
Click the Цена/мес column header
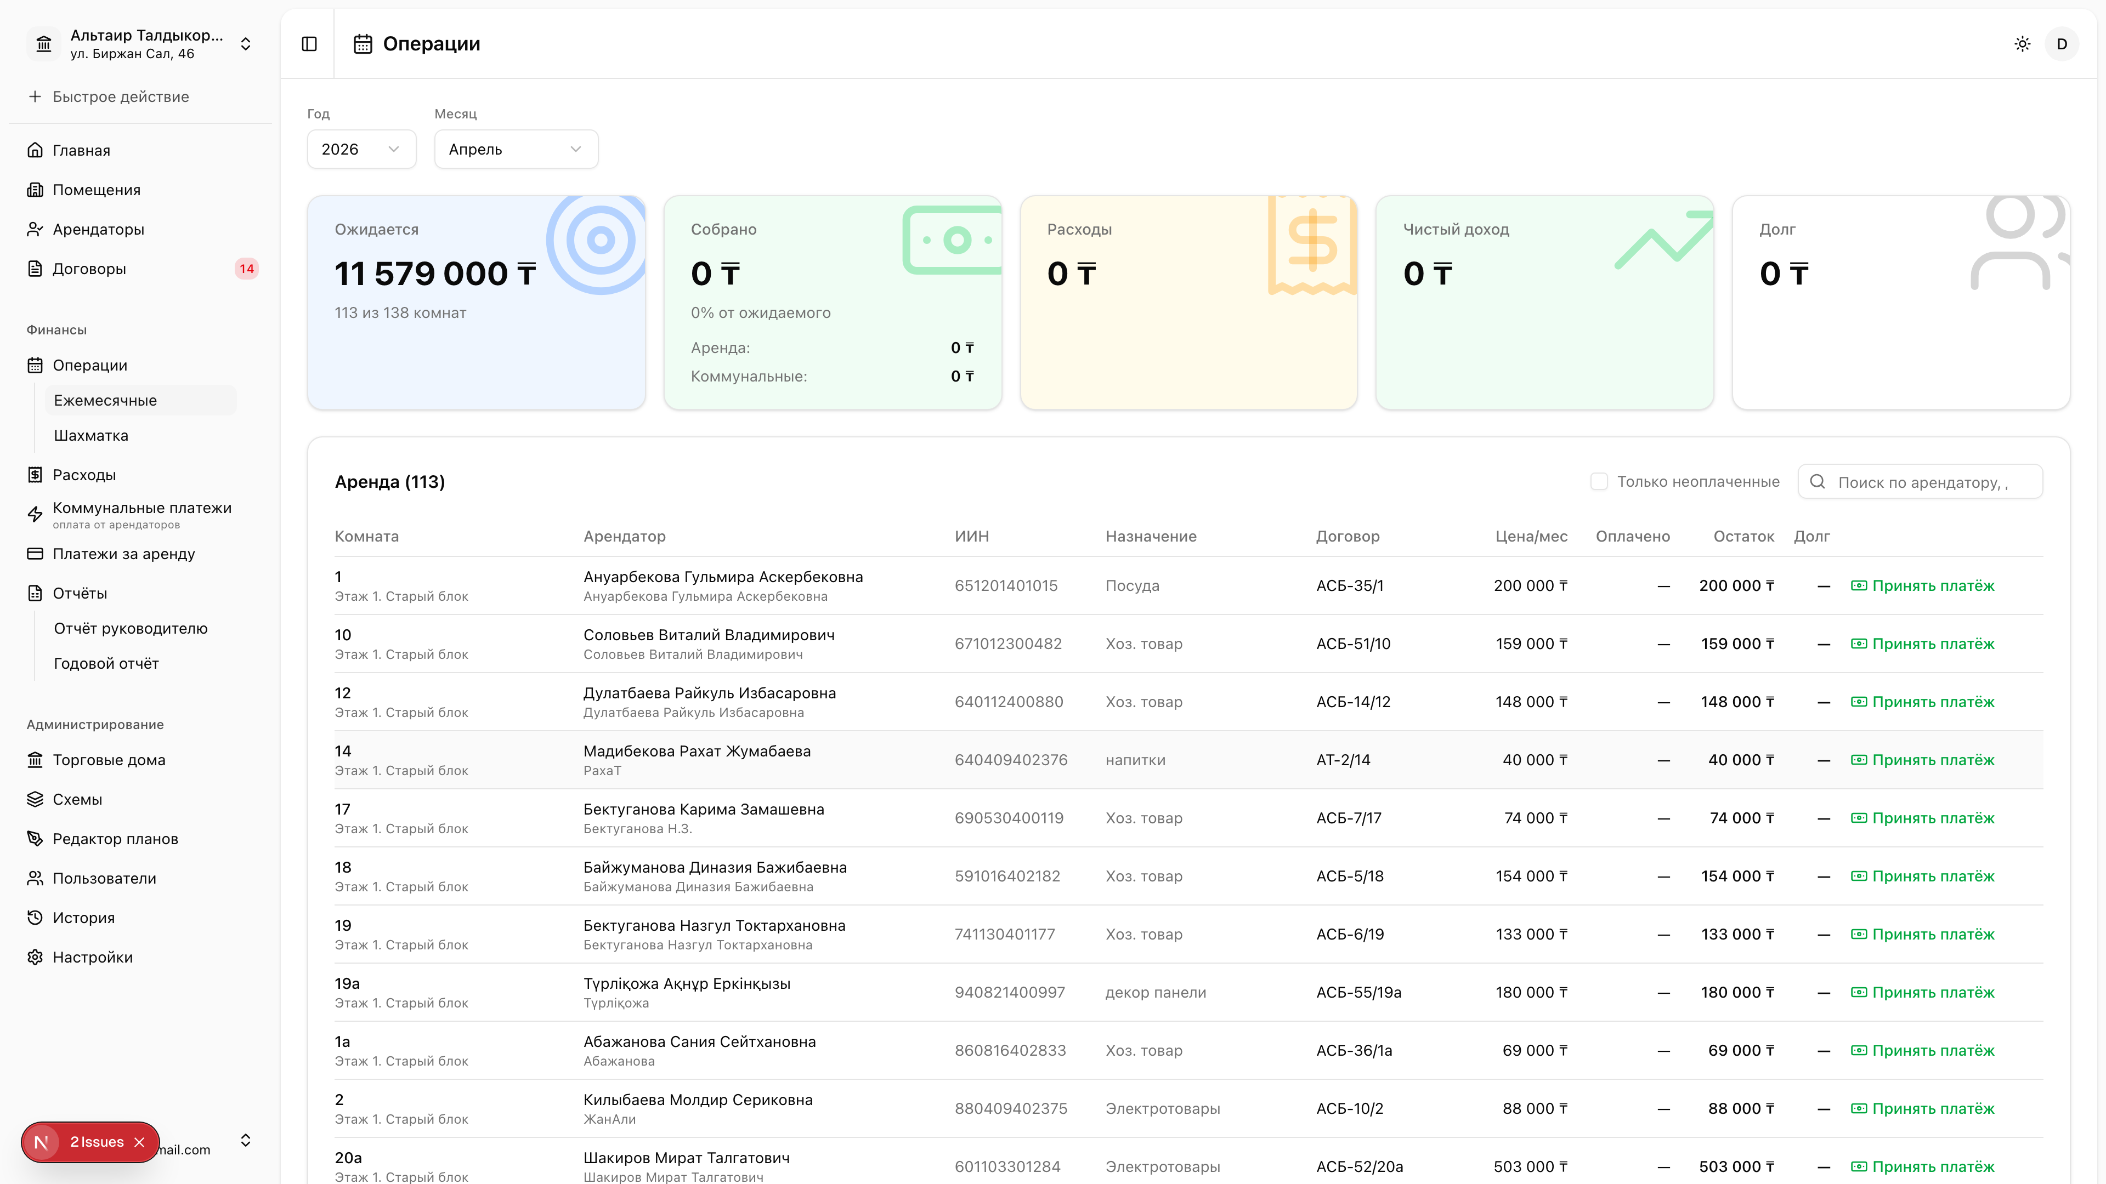1531,537
